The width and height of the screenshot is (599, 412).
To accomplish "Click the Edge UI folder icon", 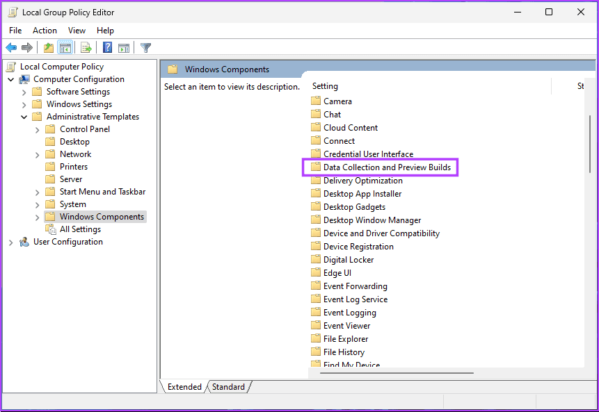I will coord(316,272).
